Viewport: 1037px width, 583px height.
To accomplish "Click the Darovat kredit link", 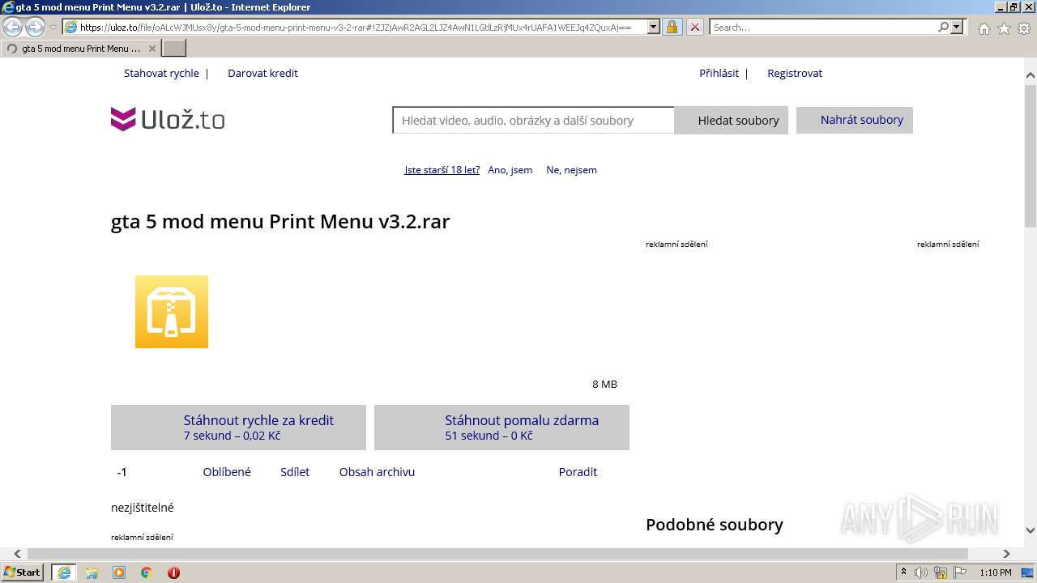I will click(262, 73).
